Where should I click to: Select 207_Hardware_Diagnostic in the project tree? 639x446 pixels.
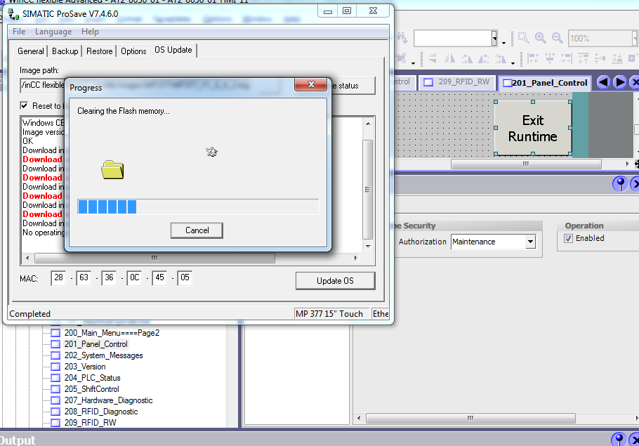pyautogui.click(x=108, y=400)
